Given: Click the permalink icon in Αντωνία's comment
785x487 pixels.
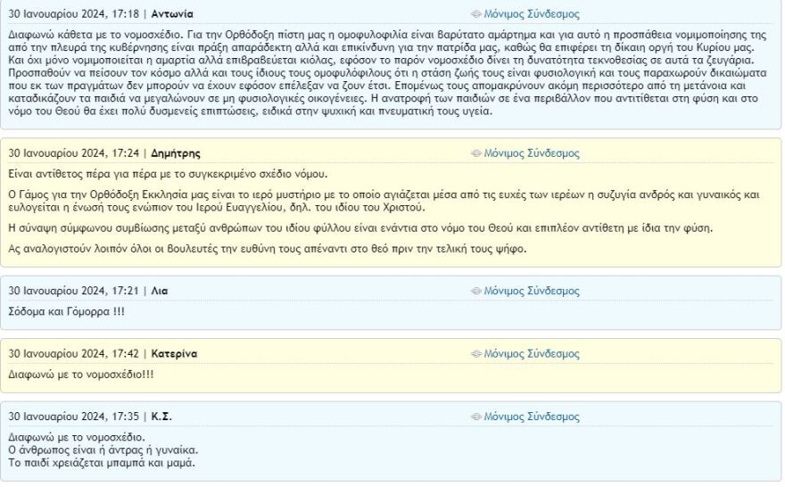Looking at the screenshot, I should pos(476,14).
